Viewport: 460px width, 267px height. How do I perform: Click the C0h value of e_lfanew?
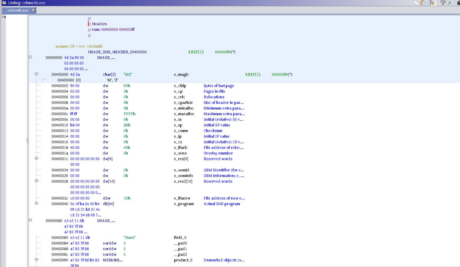(x=127, y=198)
